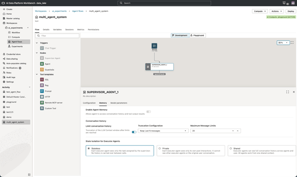297x177 pixels.
Task: Open the Compute dropdown button
Action: point(260,11)
